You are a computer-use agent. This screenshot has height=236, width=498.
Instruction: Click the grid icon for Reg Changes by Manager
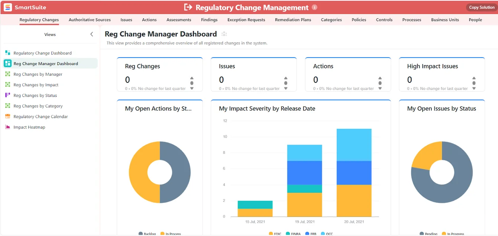pyautogui.click(x=7, y=74)
